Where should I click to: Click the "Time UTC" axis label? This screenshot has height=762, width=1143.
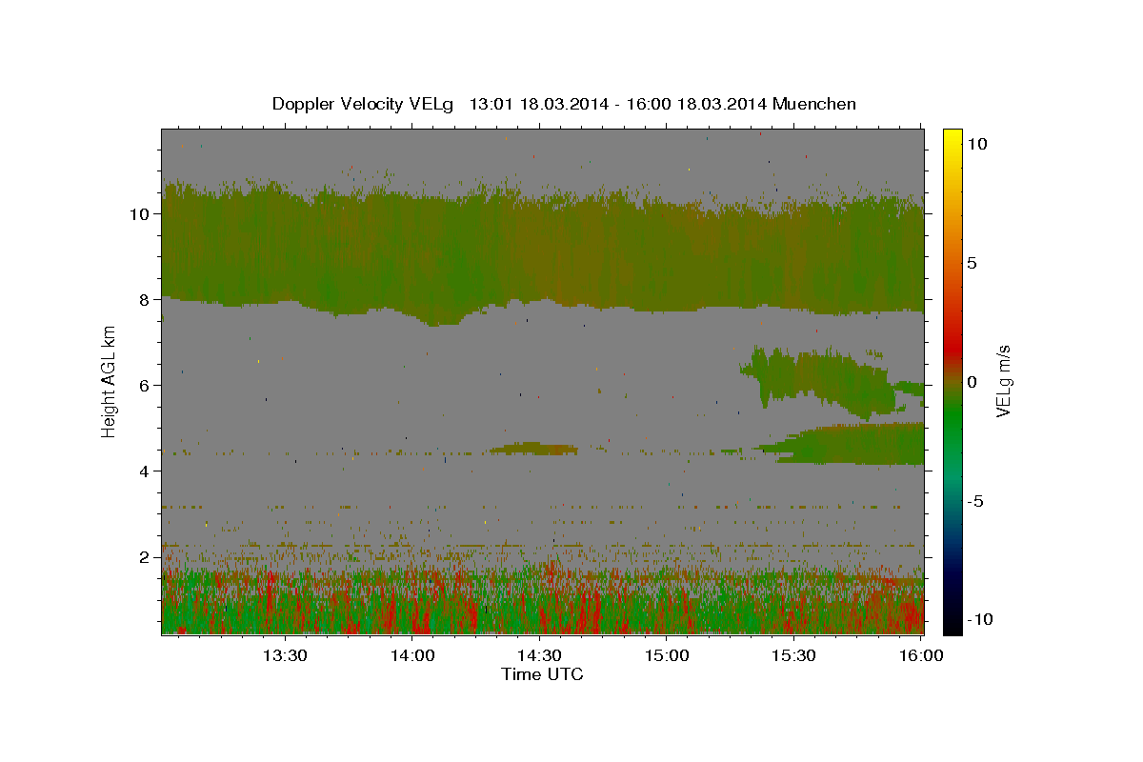[542, 674]
